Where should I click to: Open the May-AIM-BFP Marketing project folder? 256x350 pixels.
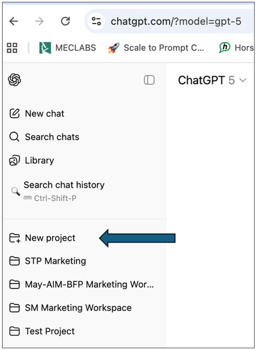[81, 285]
